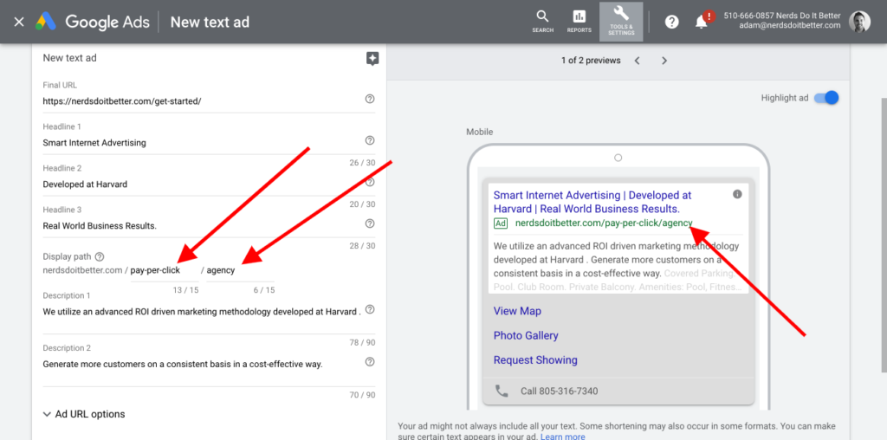
Task: Open the Search tool
Action: click(x=542, y=22)
